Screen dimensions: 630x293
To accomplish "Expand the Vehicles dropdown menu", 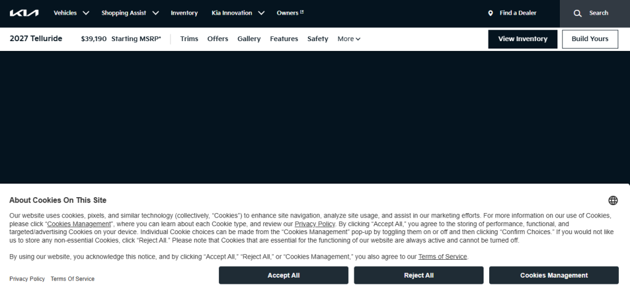I will point(71,13).
